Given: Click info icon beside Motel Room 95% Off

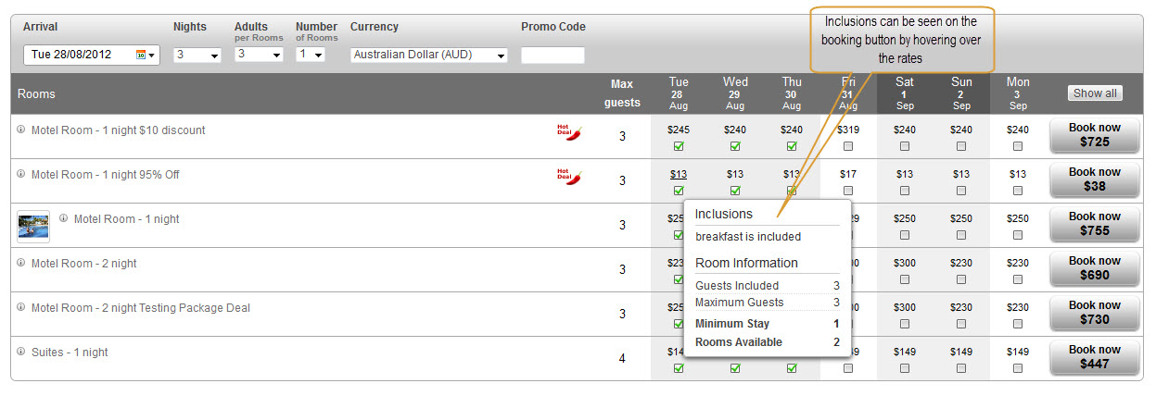Looking at the screenshot, I should [x=21, y=174].
